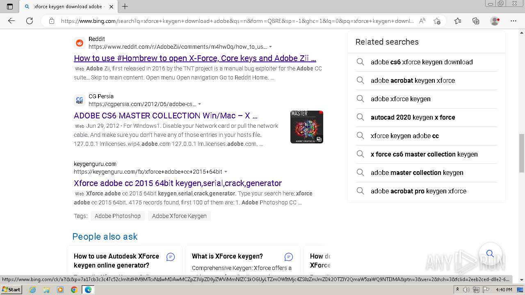Expand the Reddit result URL dropdown
Screen dimensions: 525x295
(270, 47)
